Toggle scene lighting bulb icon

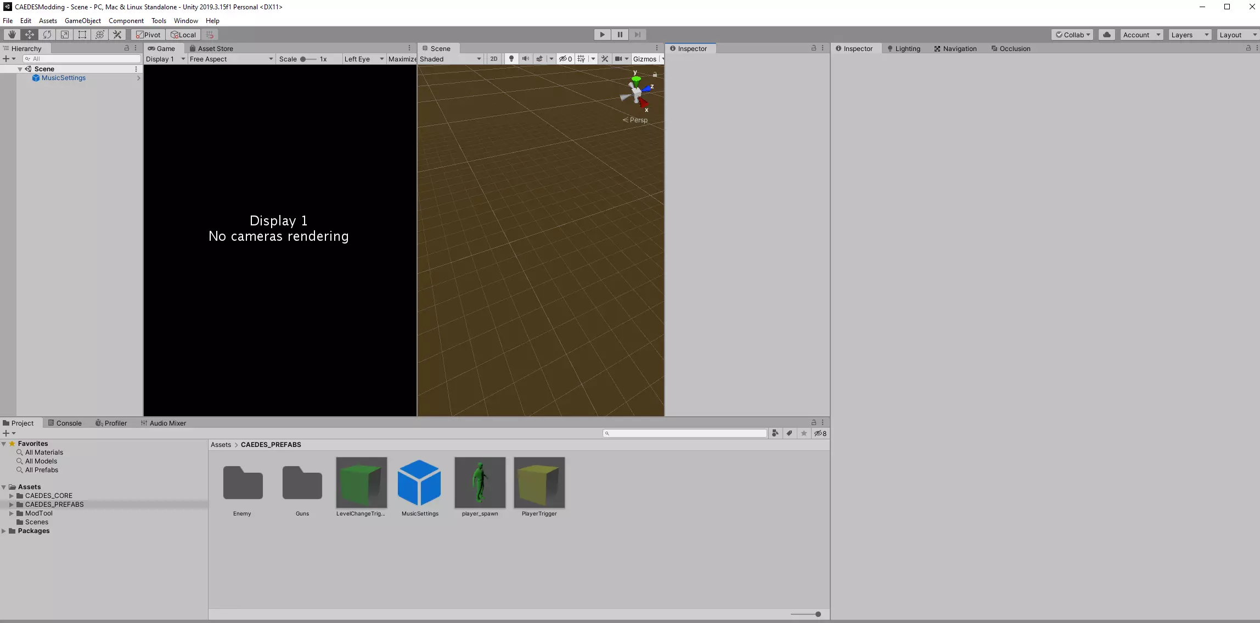(x=511, y=59)
